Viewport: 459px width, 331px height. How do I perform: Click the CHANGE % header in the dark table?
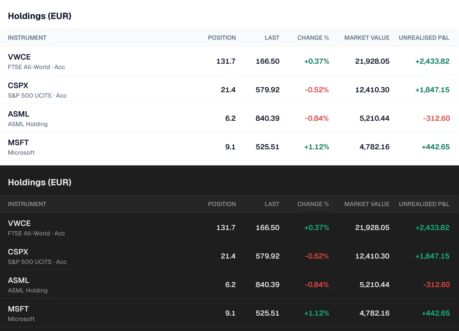[313, 204]
